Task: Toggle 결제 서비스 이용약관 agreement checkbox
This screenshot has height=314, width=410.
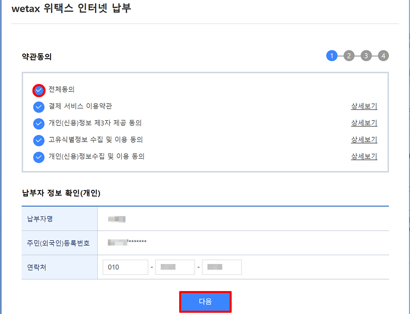Action: click(x=39, y=107)
